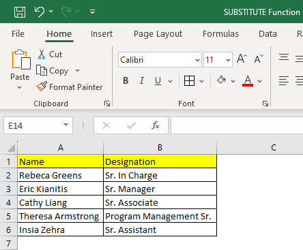Viewport: 303px width, 250px height.
Task: Click the Select All corner triangle
Action: pyautogui.click(x=11, y=148)
